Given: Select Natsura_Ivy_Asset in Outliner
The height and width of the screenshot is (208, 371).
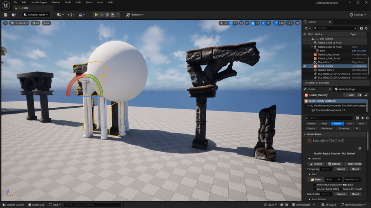Looking at the screenshot, I should point(328,55).
